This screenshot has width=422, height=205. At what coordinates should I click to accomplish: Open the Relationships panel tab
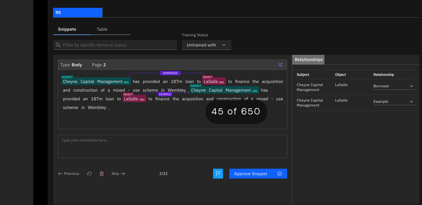point(308,60)
